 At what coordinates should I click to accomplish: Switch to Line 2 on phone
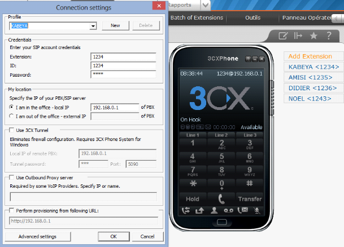pos(221,135)
